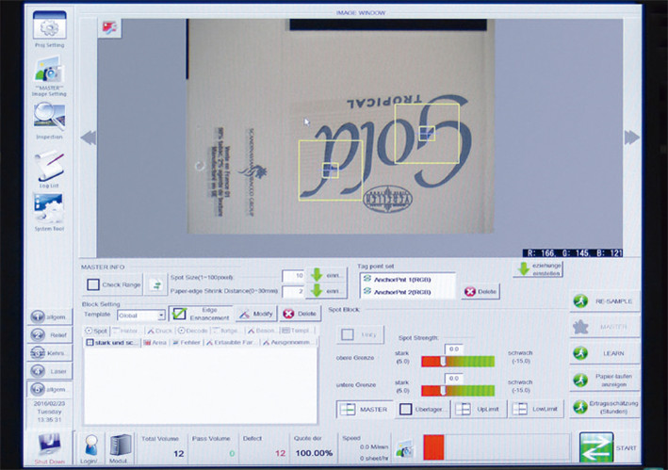668x470 pixels.
Task: Toggle the Unify checkbox in Spot Block
Action: tap(348, 334)
